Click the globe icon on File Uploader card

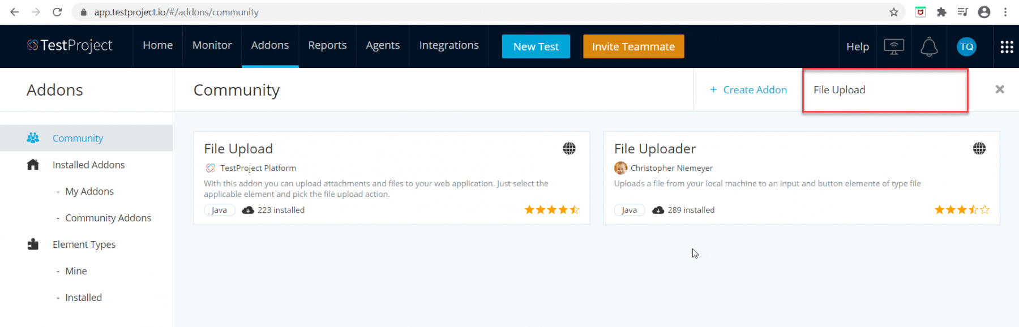pyautogui.click(x=979, y=148)
